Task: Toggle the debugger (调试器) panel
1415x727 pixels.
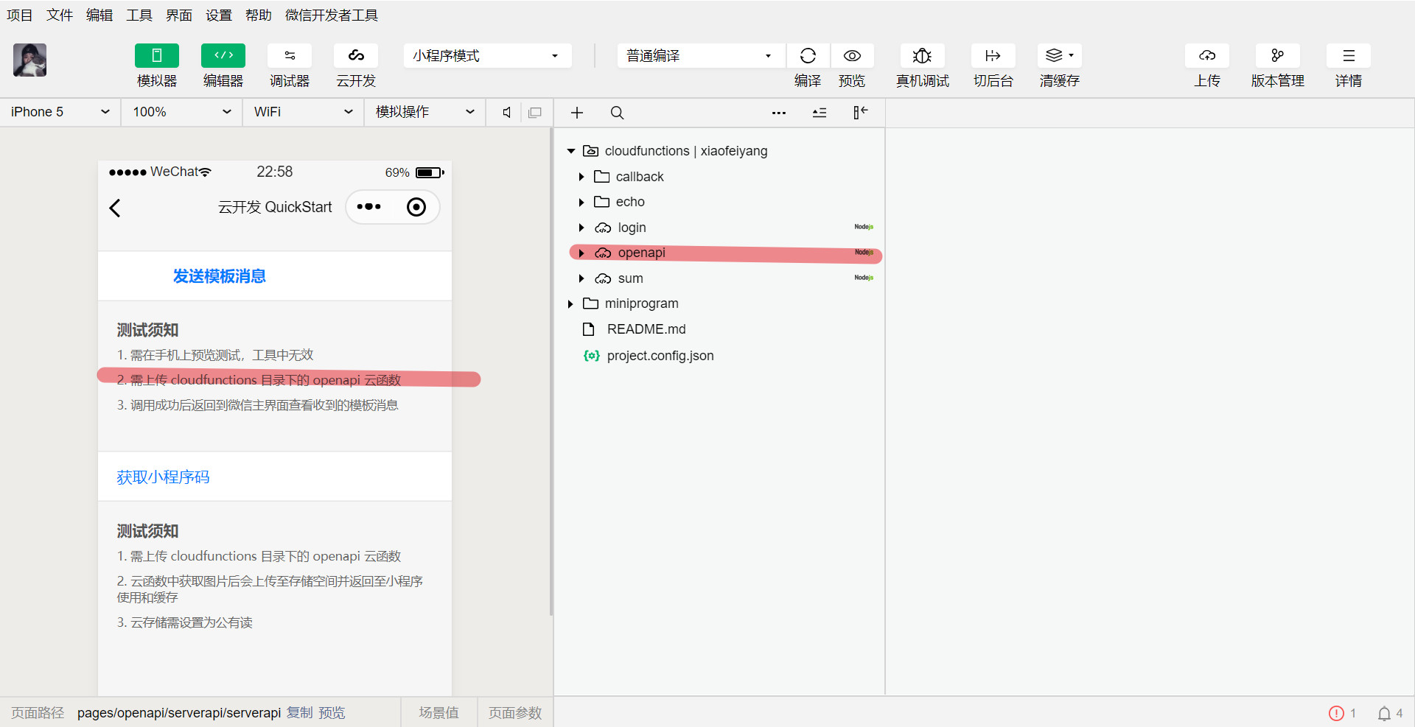Action: tap(289, 56)
